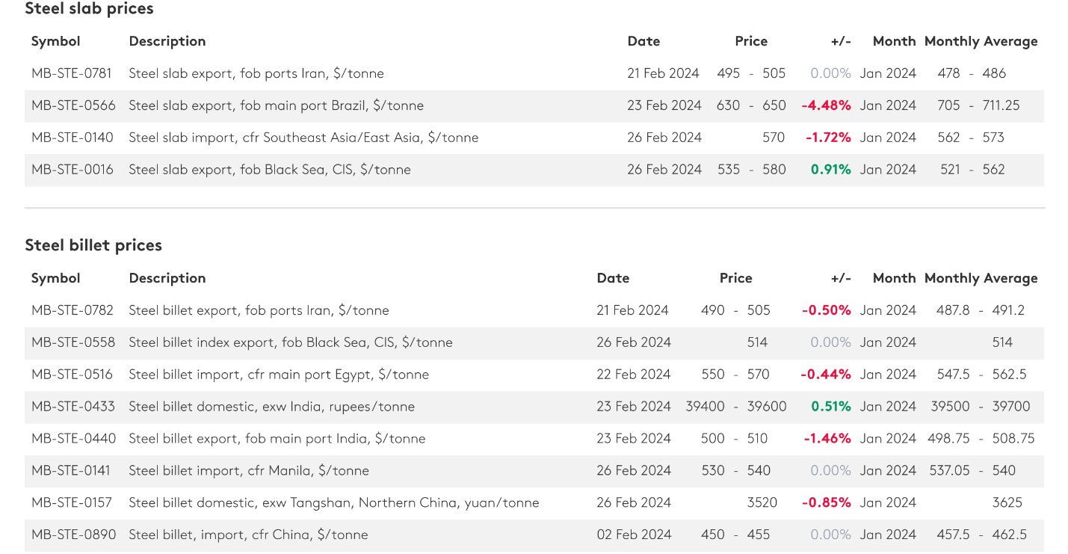Click Date column header in billet table
This screenshot has width=1068, height=554.
[613, 278]
